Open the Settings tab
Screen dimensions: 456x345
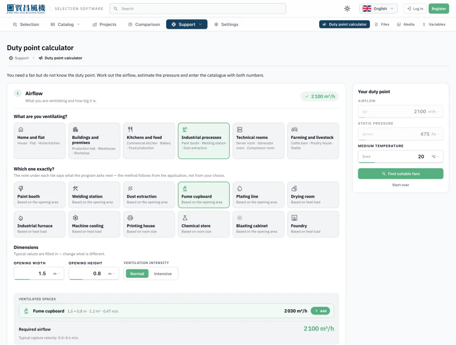pyautogui.click(x=226, y=24)
